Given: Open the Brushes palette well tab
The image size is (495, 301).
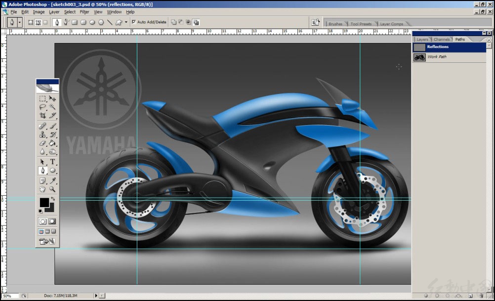Looking at the screenshot, I should click(x=335, y=24).
